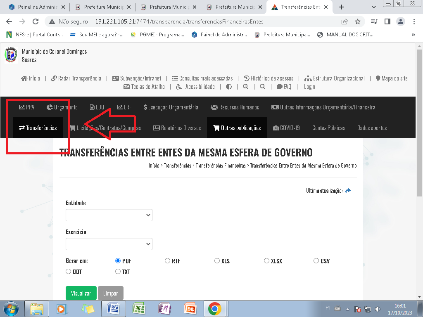Click the browser address bar URL
Screen dimensions: 423x317
coord(179,21)
